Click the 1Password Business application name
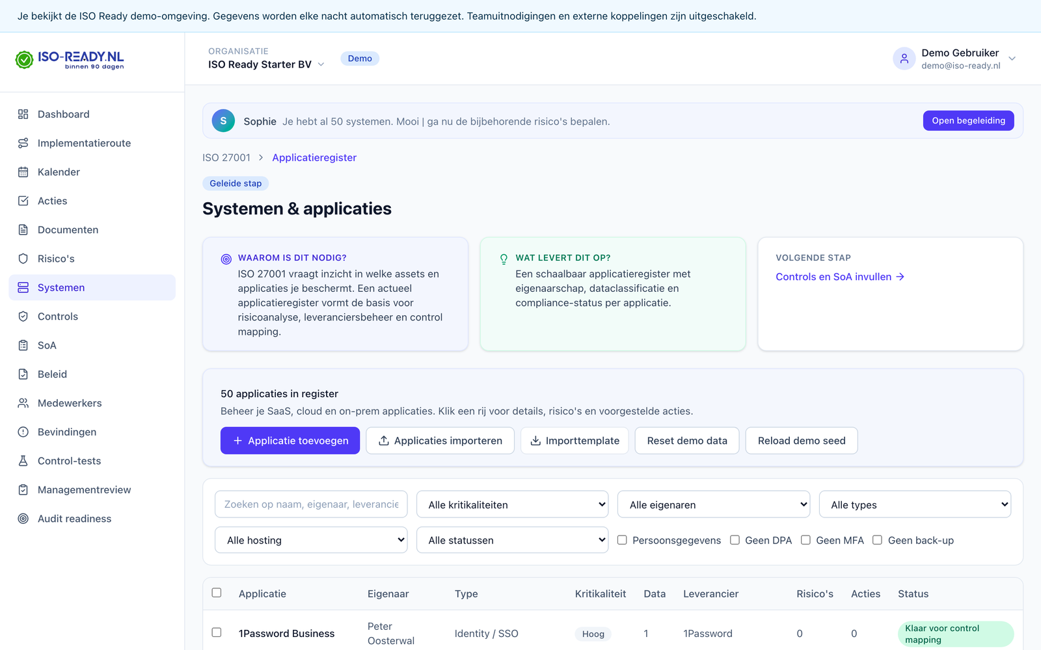The image size is (1041, 650). (286, 634)
